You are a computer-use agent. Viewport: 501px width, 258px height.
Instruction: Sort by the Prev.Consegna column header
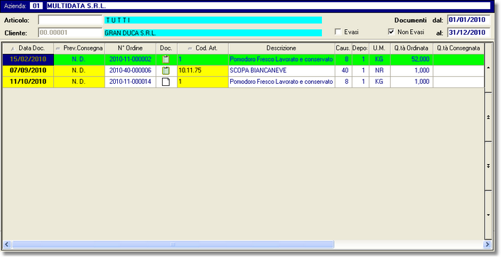coord(80,48)
